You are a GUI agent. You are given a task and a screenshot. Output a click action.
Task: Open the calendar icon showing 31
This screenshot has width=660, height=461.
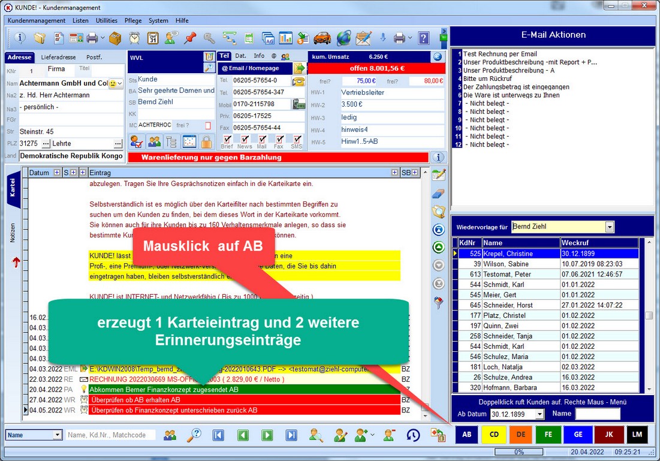click(x=153, y=38)
